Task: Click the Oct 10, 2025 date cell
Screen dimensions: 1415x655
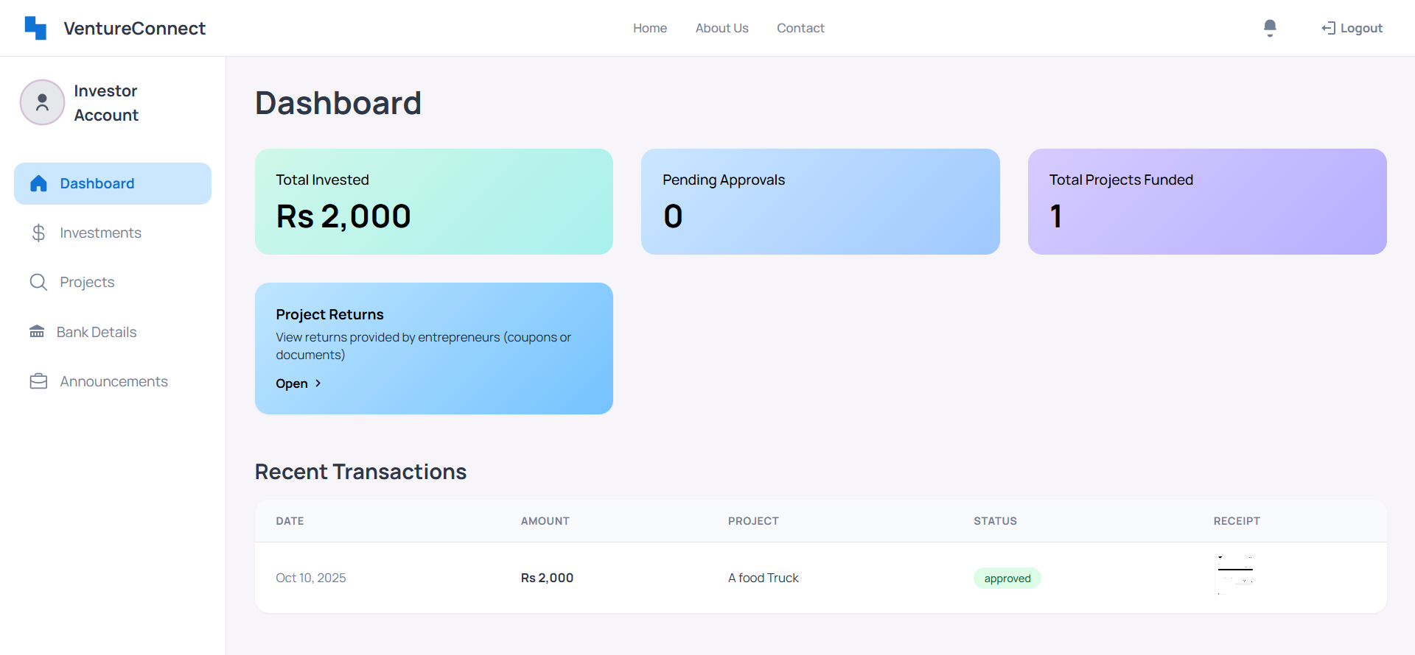Action: click(311, 578)
